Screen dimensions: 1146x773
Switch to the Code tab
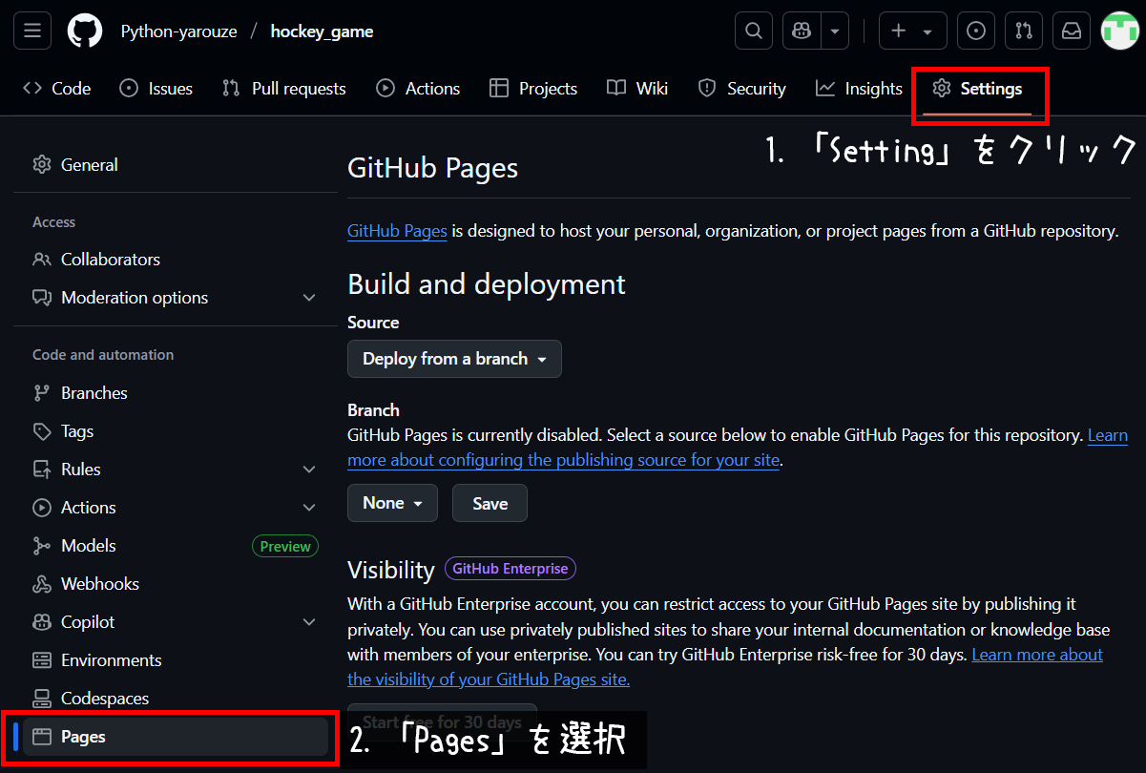(57, 89)
